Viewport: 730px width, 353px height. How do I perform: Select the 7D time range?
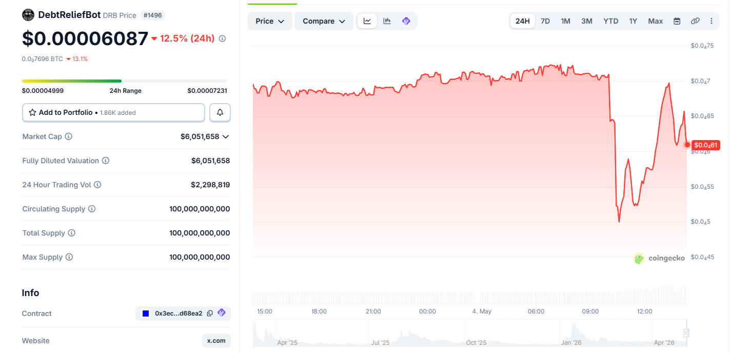point(545,21)
